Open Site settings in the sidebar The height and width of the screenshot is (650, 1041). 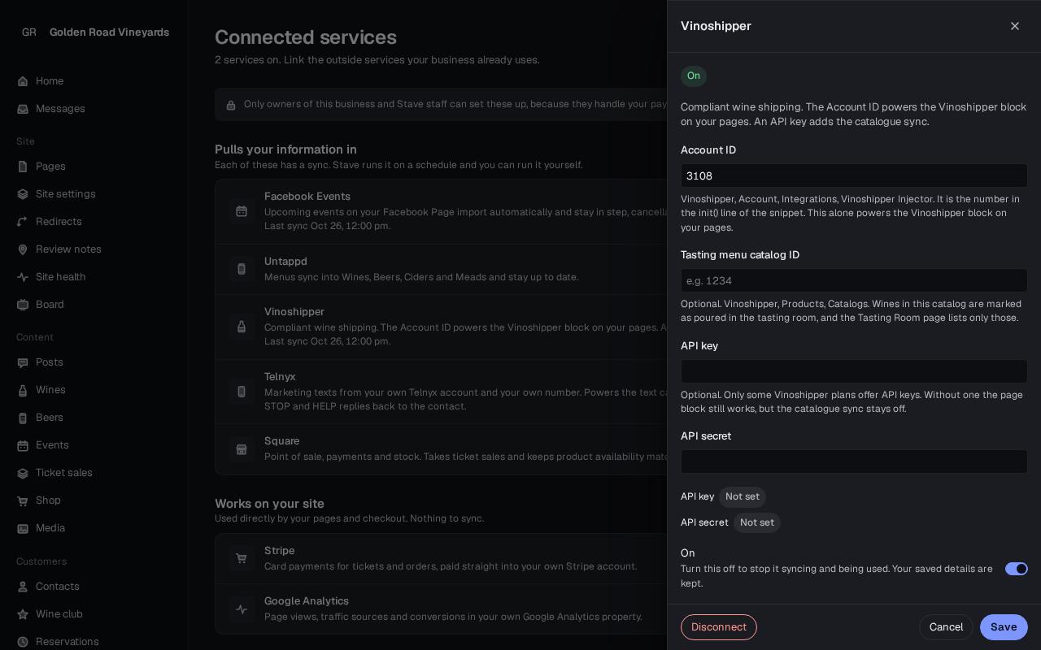click(94, 194)
